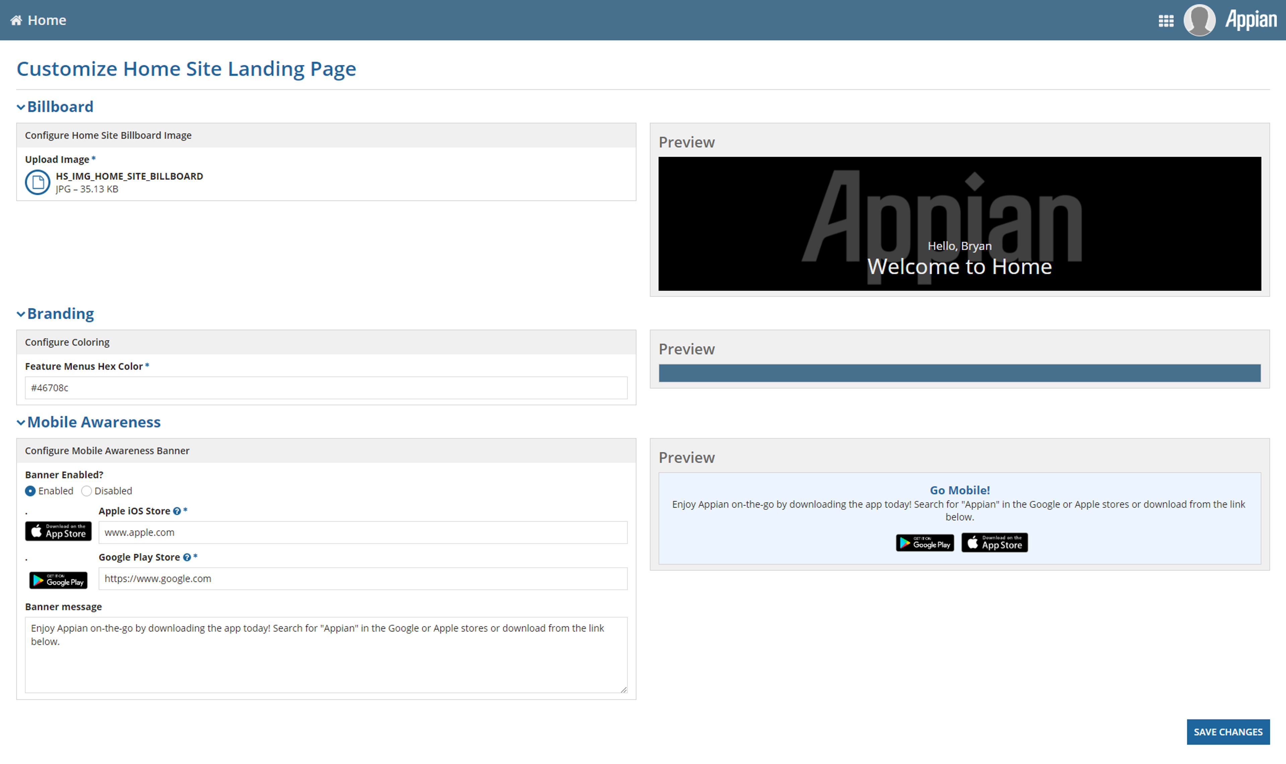Click the Upload Image label

click(57, 160)
